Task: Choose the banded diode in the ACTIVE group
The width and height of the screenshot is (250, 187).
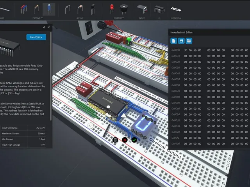Action: click(80, 9)
